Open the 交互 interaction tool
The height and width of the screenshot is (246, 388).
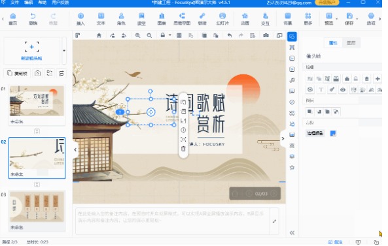point(265,19)
